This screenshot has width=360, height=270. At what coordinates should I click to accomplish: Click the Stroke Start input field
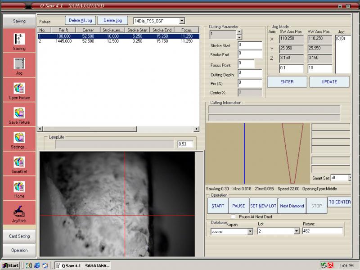[x=250, y=45]
